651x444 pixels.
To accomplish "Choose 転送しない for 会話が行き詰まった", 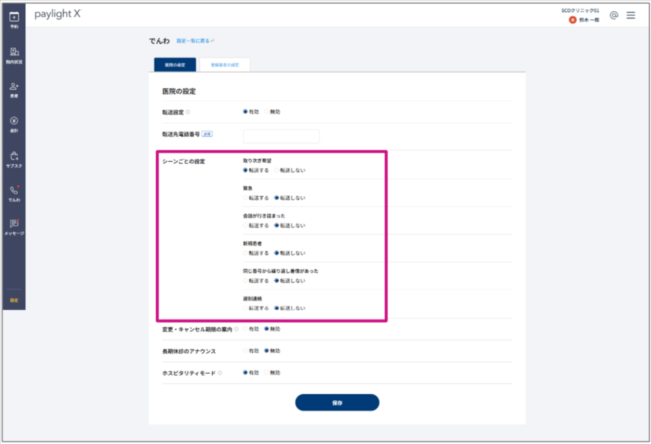I will click(x=277, y=226).
